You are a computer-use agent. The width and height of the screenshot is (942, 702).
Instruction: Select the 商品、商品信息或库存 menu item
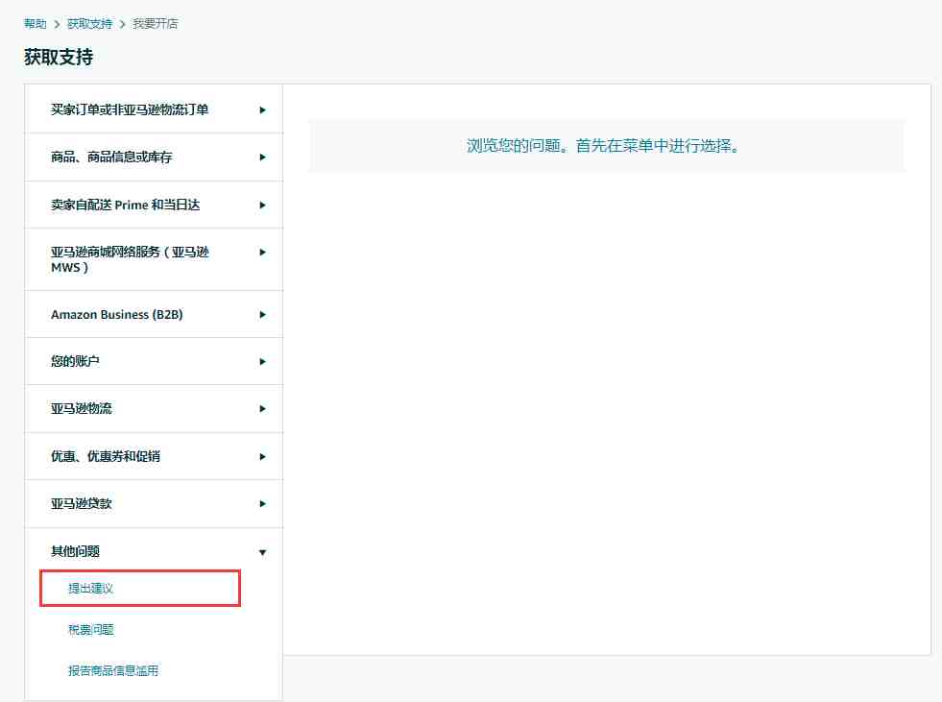point(111,157)
